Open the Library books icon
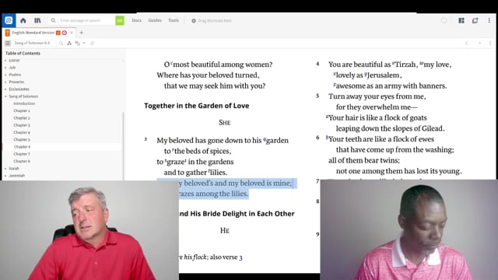498x280 pixels. (37, 20)
